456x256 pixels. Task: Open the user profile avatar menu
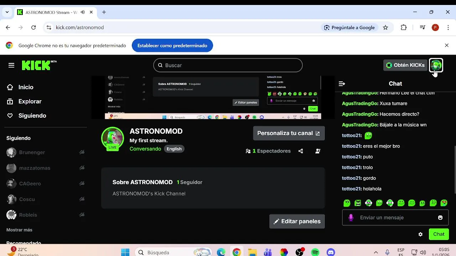pos(436,65)
